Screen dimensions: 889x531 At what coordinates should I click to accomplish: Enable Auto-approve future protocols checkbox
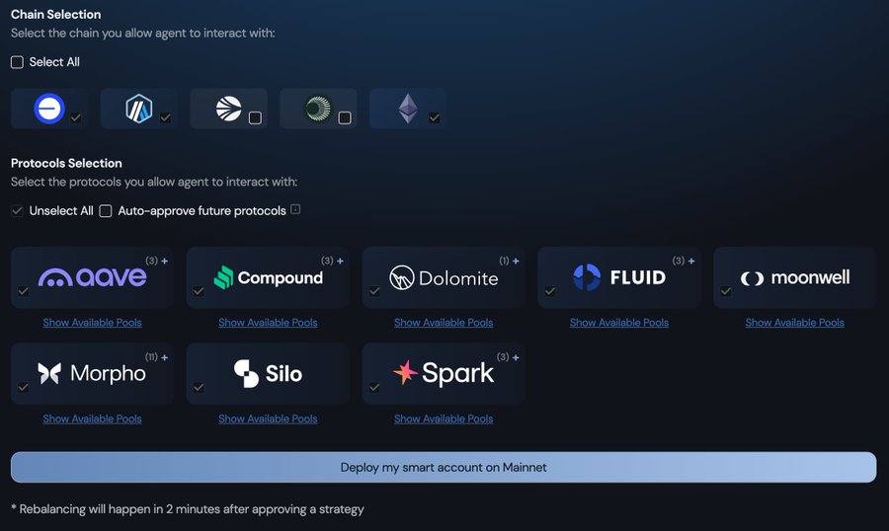(x=106, y=211)
